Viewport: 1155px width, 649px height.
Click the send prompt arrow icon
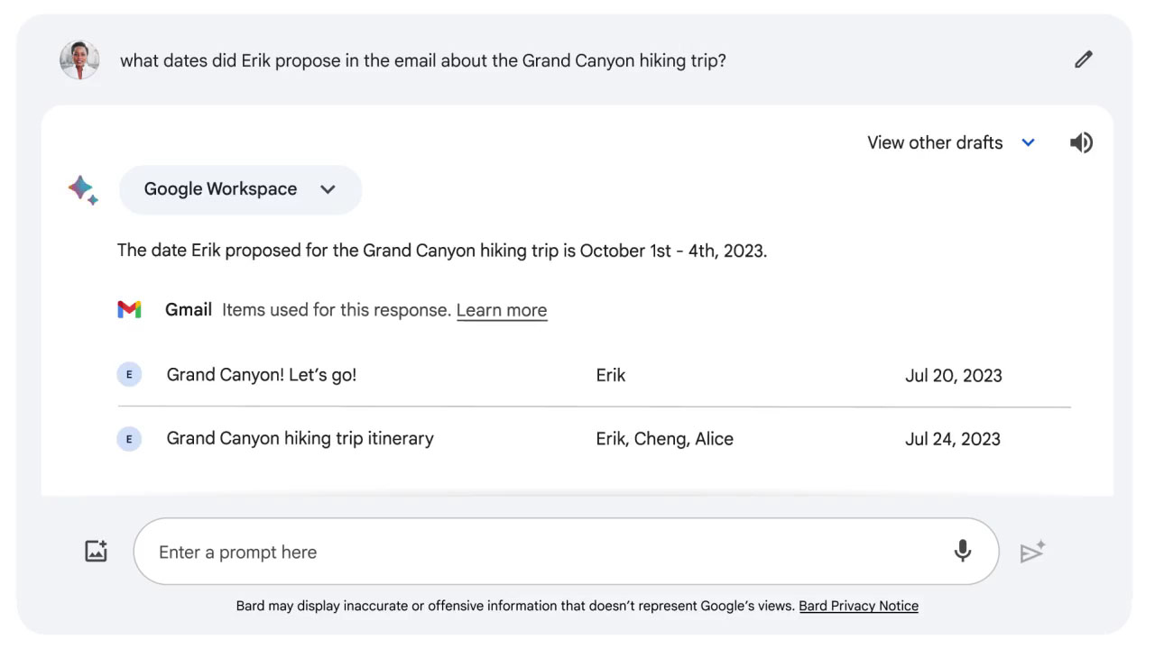tap(1032, 552)
